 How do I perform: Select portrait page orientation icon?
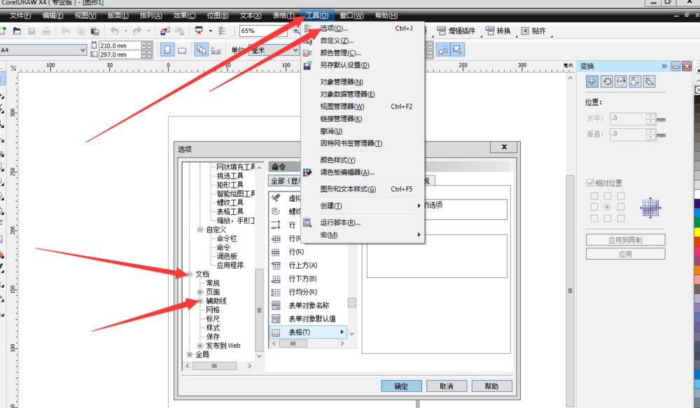[x=167, y=50]
